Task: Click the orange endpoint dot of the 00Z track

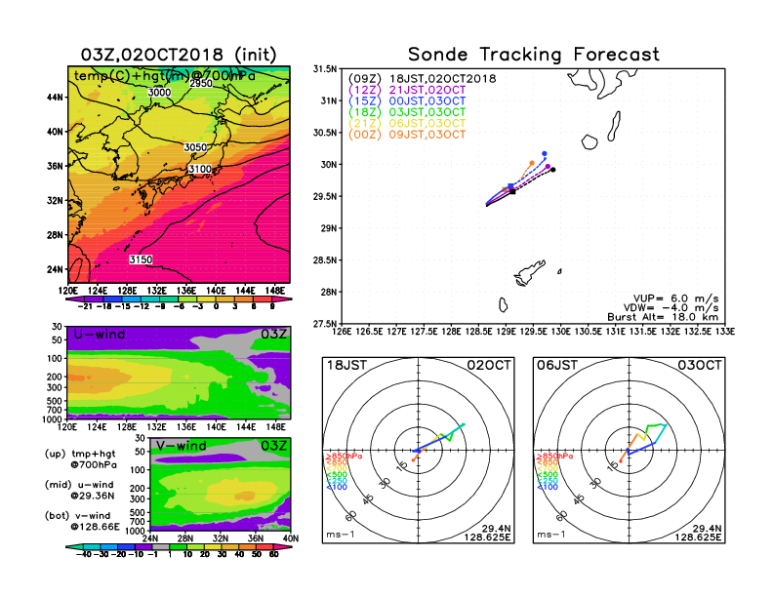Action: [x=532, y=163]
